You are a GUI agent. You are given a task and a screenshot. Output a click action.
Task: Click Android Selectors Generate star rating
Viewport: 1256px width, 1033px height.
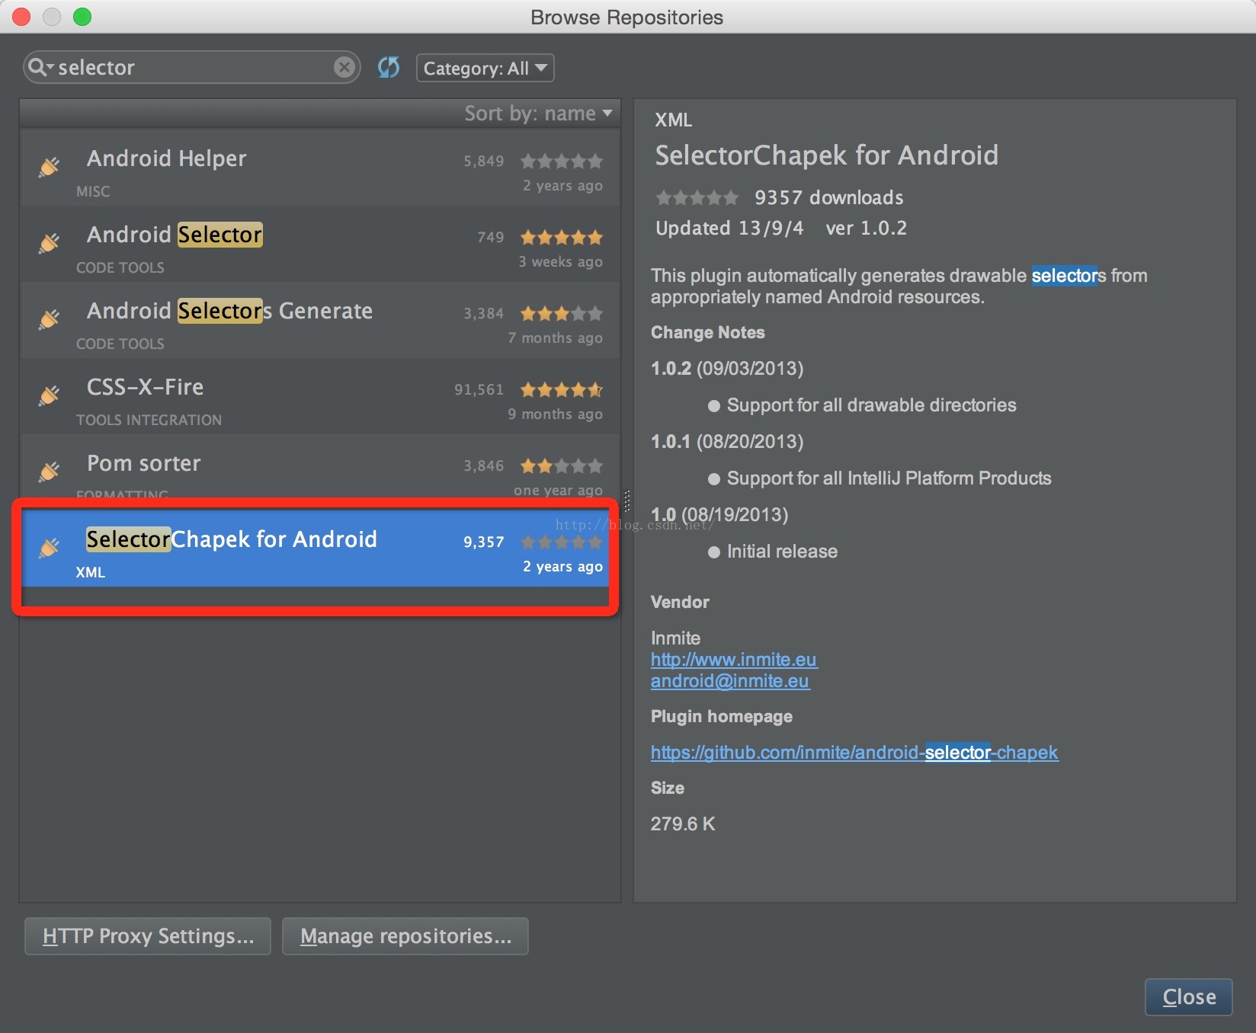[562, 313]
